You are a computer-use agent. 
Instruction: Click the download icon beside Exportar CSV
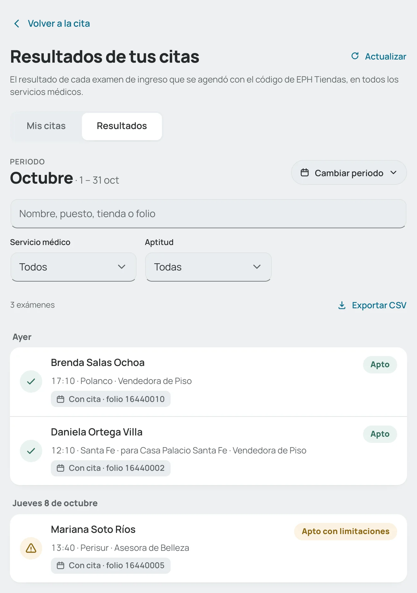342,305
